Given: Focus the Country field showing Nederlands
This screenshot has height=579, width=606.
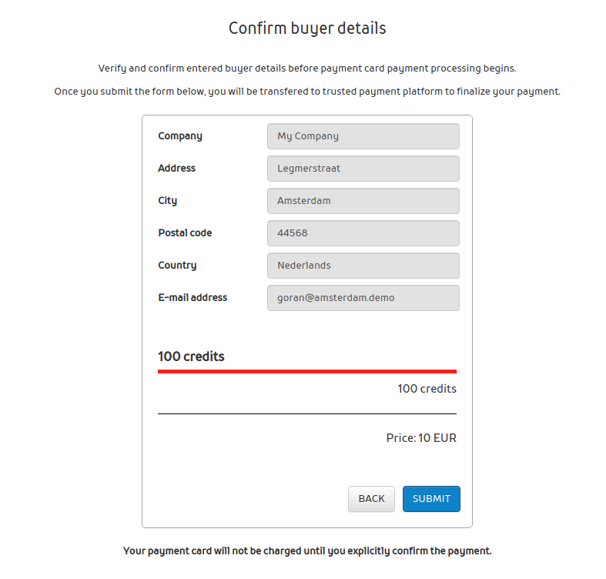Looking at the screenshot, I should (363, 266).
